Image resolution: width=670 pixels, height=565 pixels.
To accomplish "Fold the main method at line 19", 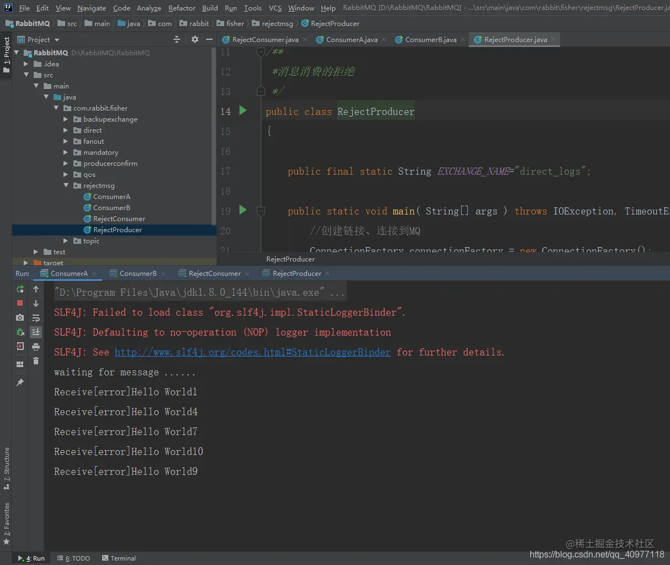I will pyautogui.click(x=261, y=211).
